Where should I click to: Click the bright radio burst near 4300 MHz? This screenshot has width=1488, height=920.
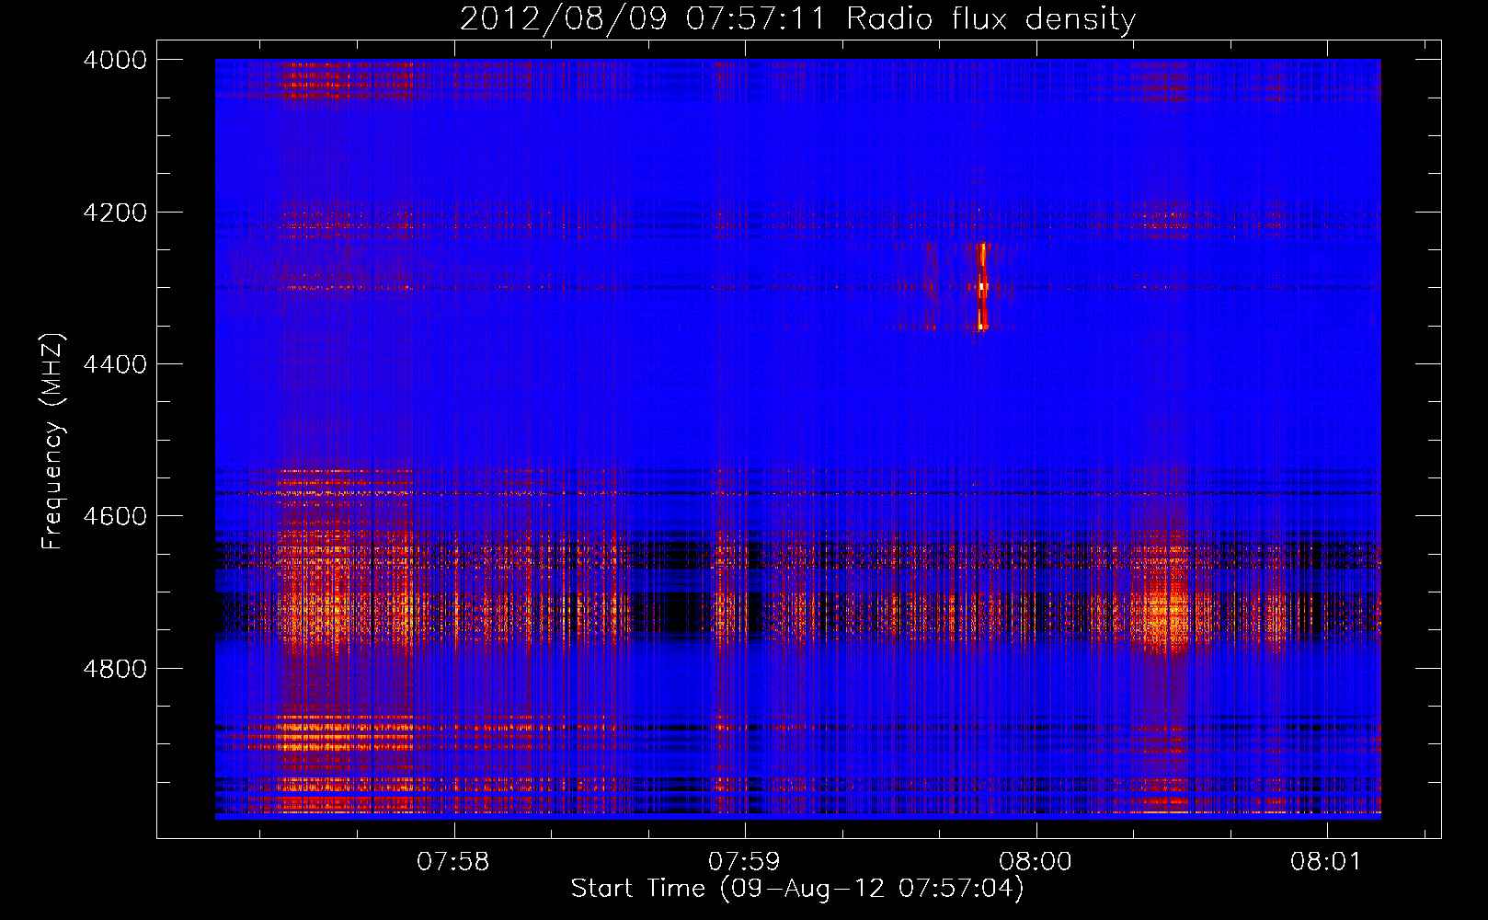pyautogui.click(x=982, y=286)
